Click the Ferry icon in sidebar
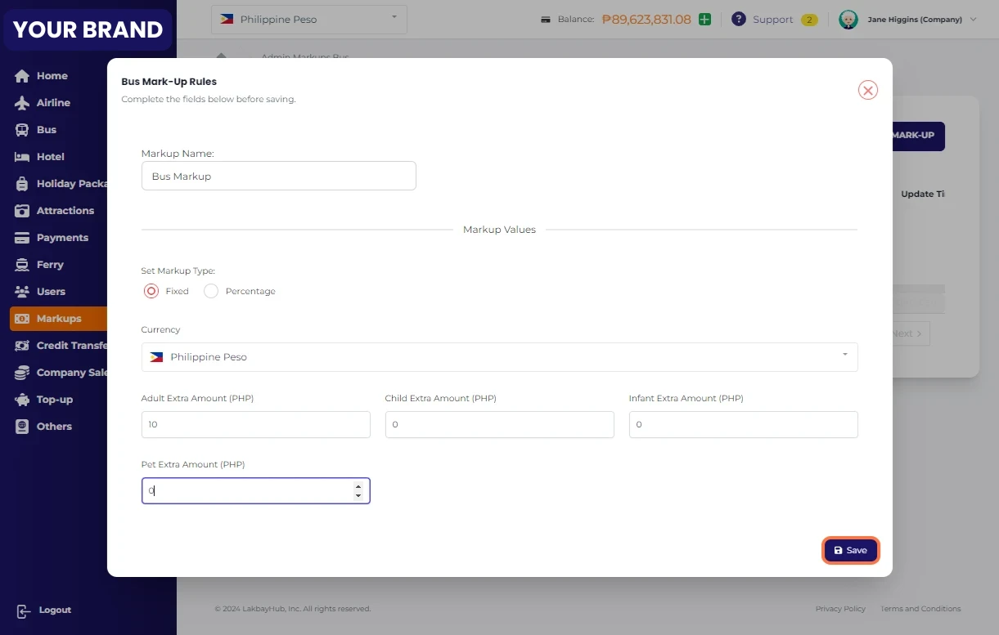Screen dimensions: 999x635 point(22,265)
